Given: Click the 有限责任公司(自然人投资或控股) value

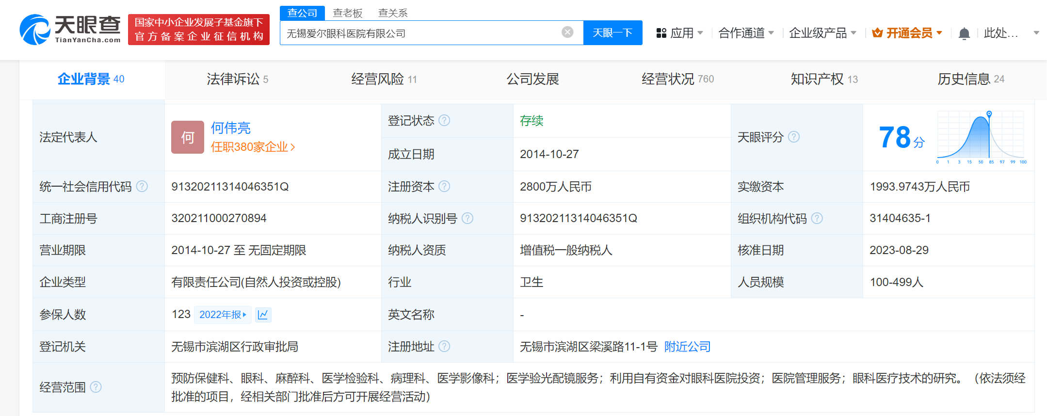Looking at the screenshot, I should [256, 282].
